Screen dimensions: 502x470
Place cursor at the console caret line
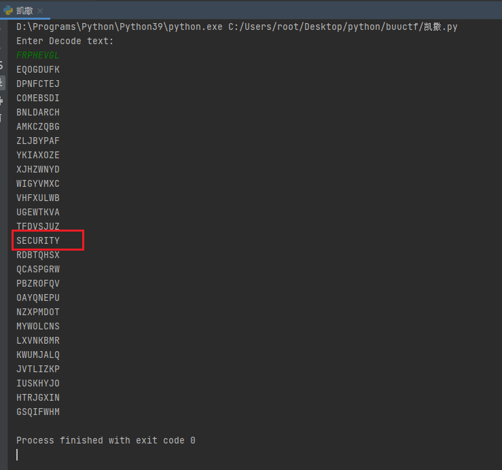[17, 454]
